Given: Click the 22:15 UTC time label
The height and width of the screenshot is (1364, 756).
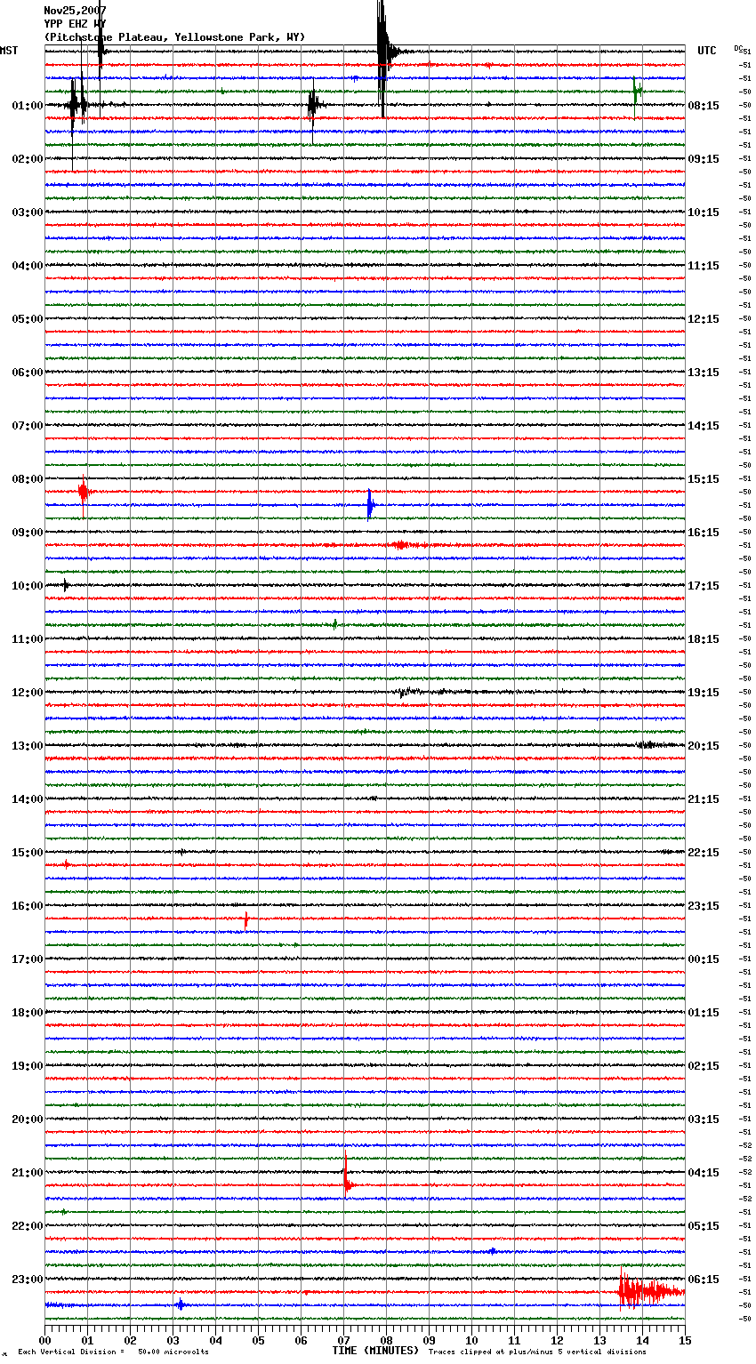Looking at the screenshot, I should pos(704,853).
